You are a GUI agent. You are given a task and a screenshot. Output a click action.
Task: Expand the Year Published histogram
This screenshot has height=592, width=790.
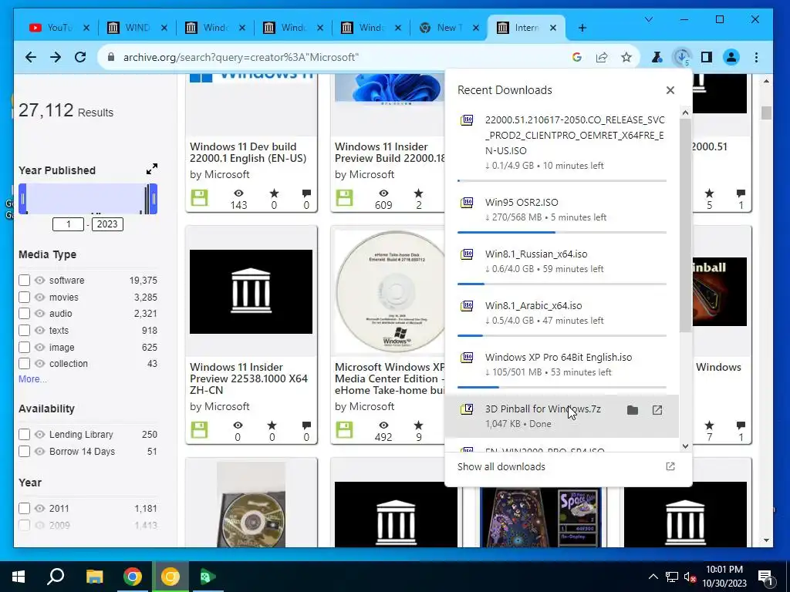coord(152,169)
